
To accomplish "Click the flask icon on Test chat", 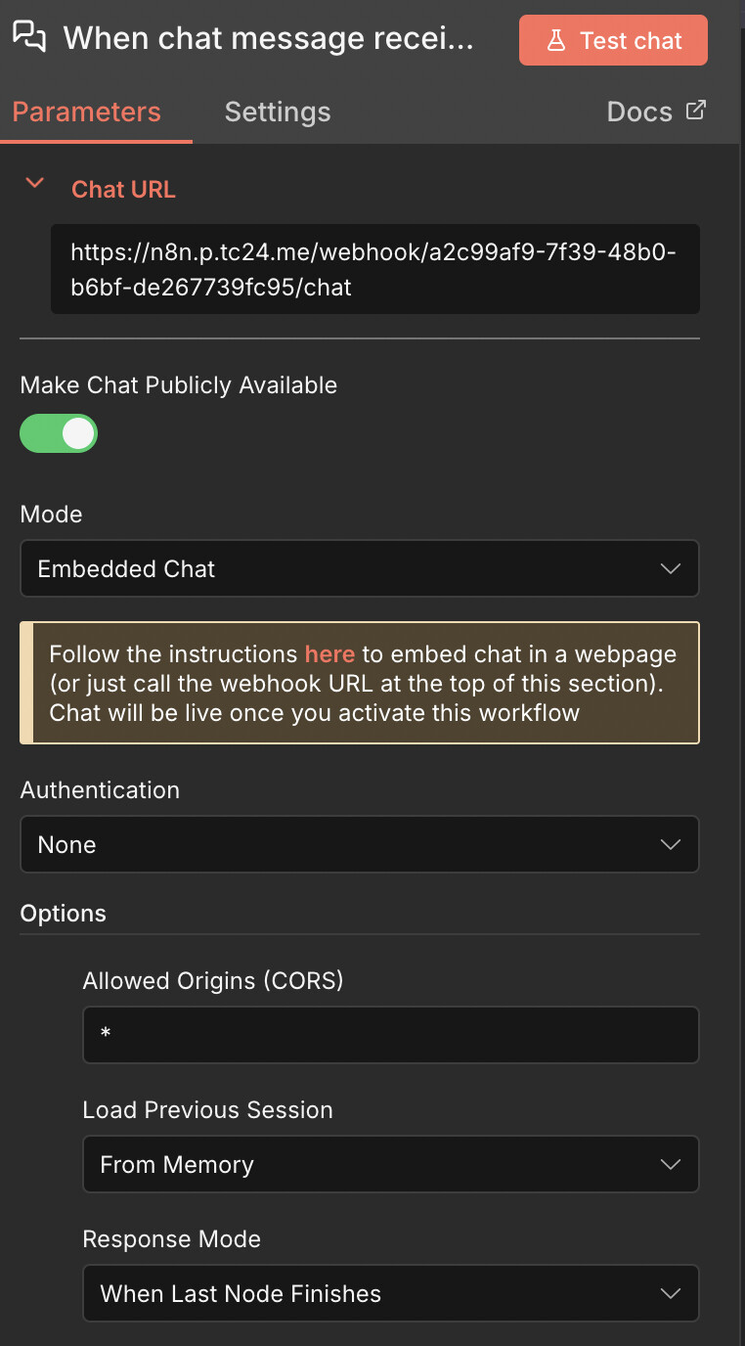I will click(x=556, y=40).
